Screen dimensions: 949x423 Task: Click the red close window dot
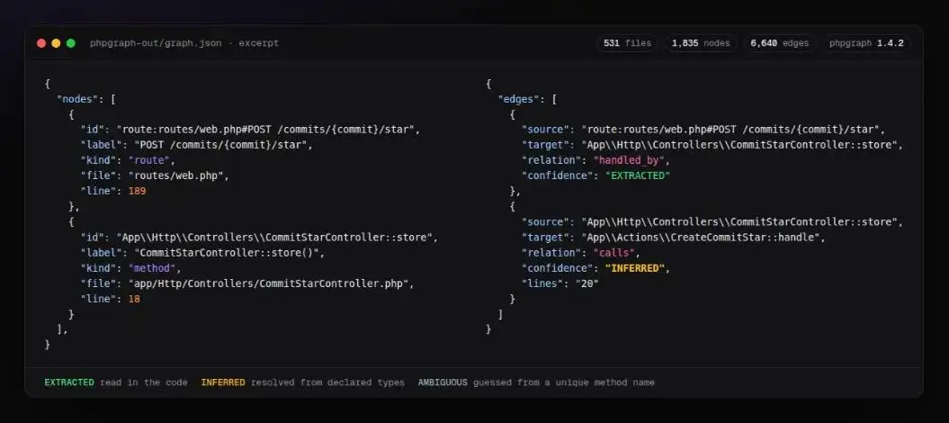(41, 43)
